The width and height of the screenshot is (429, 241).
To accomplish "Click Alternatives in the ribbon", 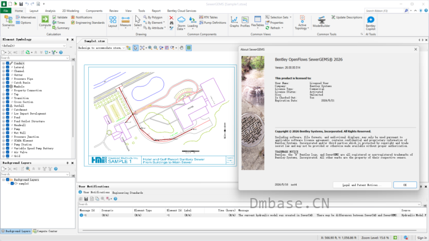I will coord(26,17).
